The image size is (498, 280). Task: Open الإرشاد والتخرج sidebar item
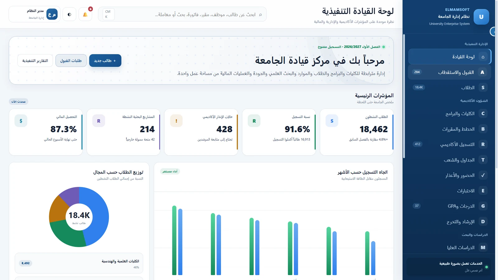pos(449,222)
